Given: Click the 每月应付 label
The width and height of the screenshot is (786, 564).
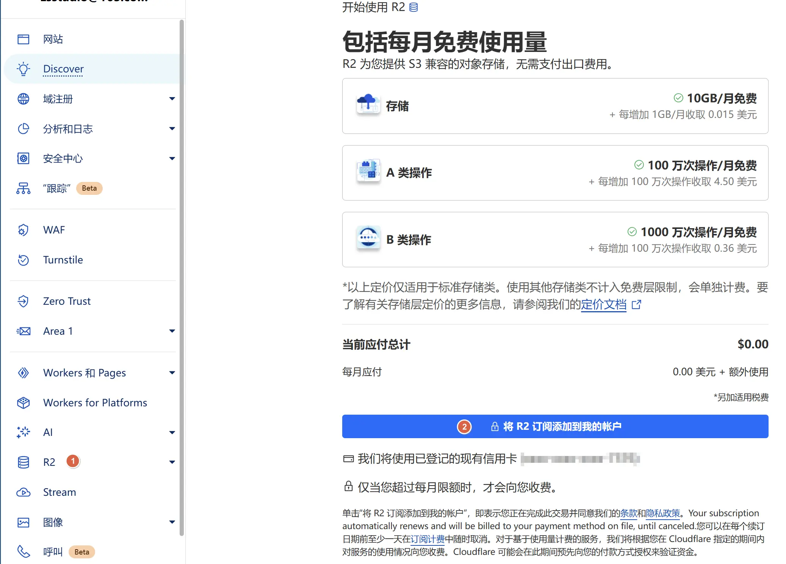Looking at the screenshot, I should 362,372.
